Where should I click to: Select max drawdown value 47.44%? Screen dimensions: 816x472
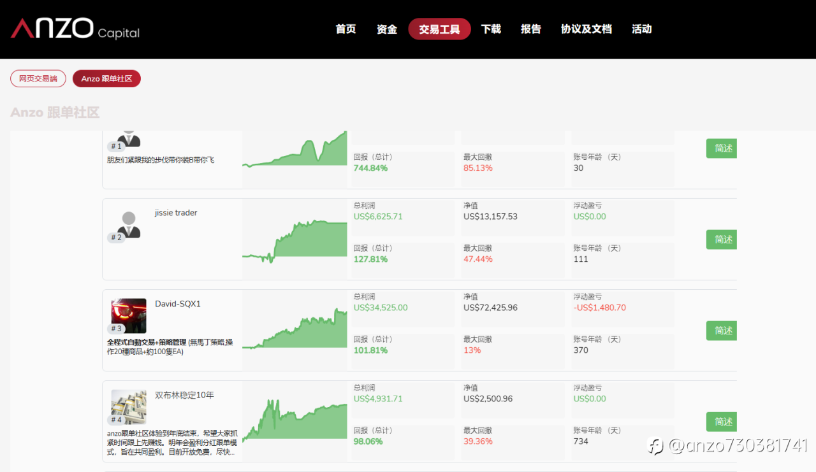point(478,259)
